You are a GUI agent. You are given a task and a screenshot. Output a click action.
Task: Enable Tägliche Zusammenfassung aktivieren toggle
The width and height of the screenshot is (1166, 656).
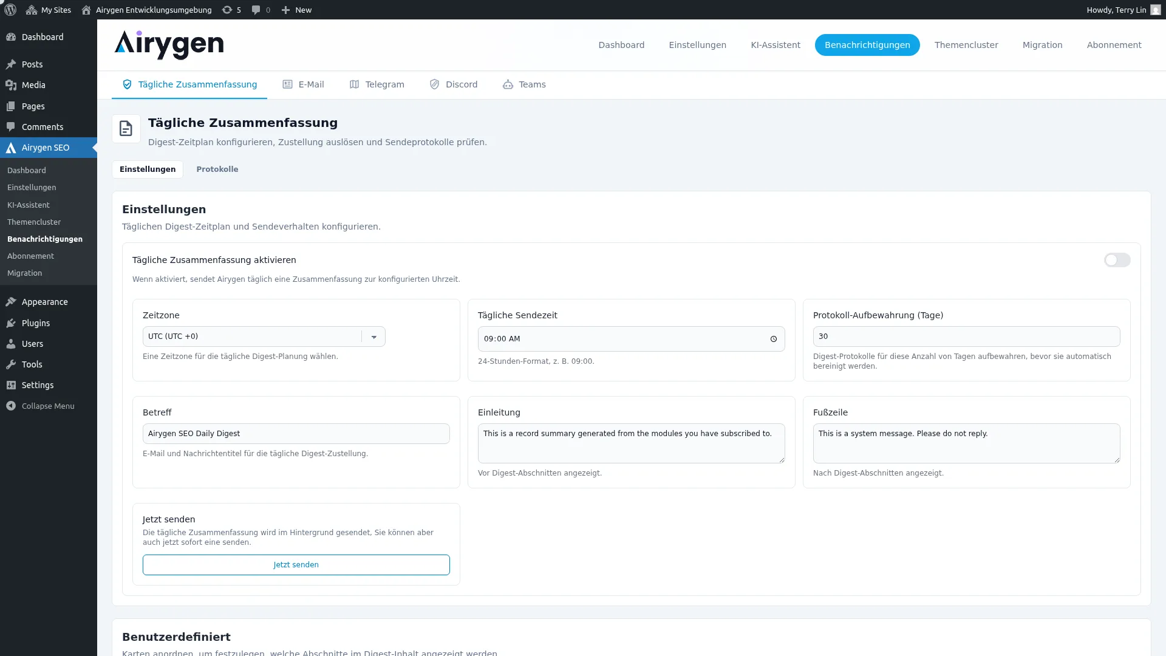(1116, 260)
